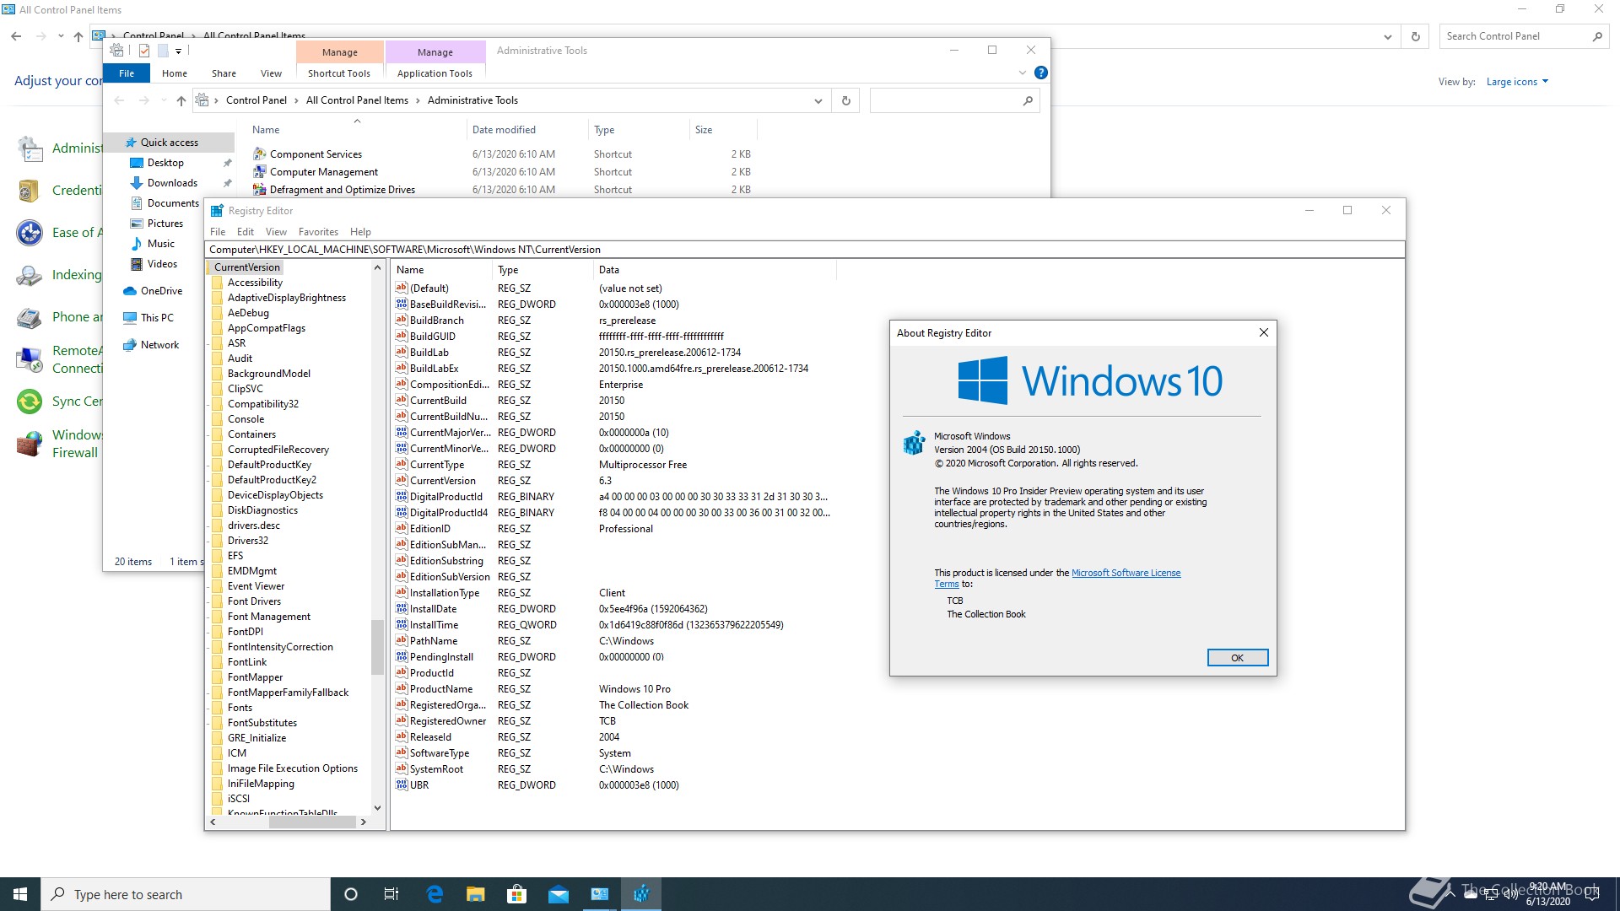Select DigitalProductId binary value
Viewport: 1620px width, 911px height.
(446, 497)
